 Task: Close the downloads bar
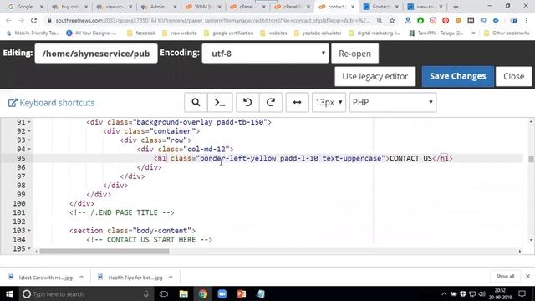point(527,276)
